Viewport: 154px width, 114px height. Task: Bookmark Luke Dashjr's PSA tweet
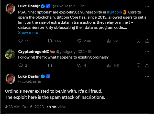138,41
